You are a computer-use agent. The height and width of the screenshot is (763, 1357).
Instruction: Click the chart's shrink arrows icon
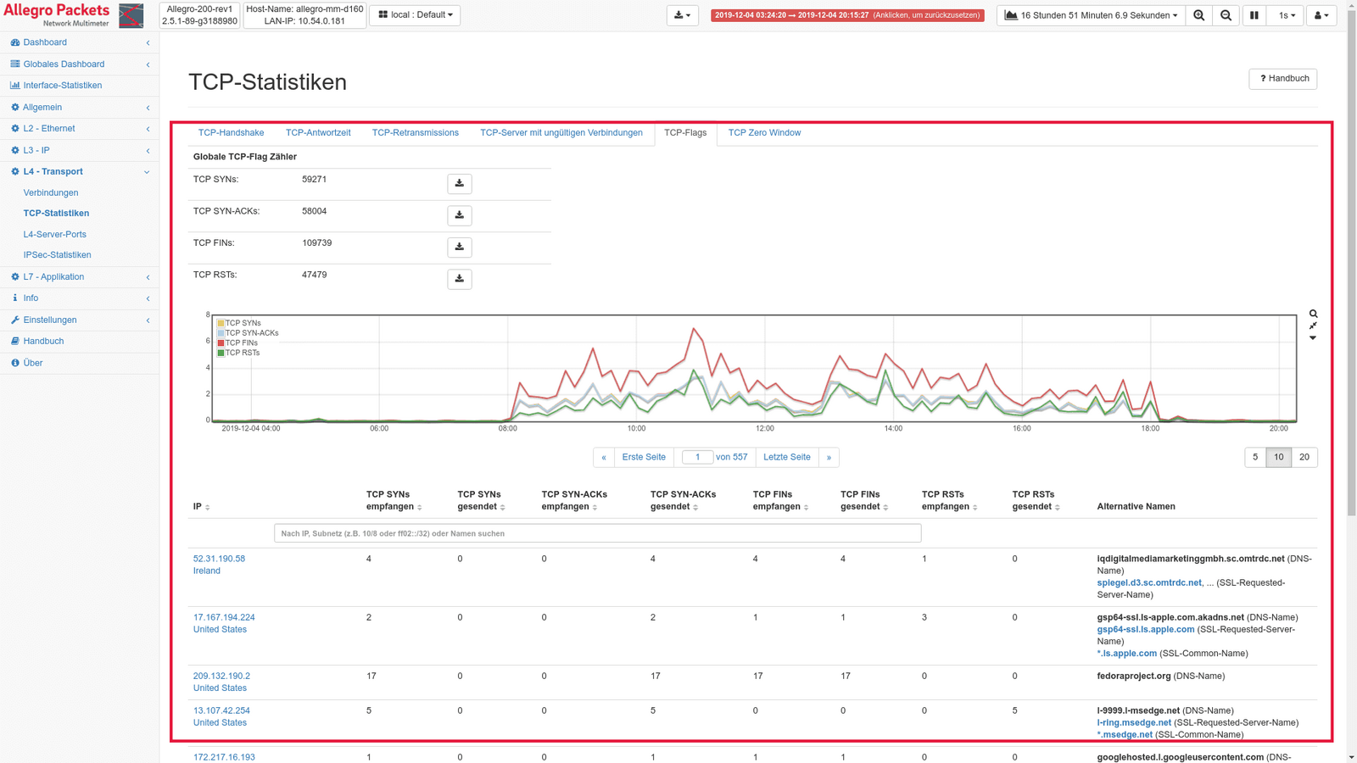tap(1313, 326)
